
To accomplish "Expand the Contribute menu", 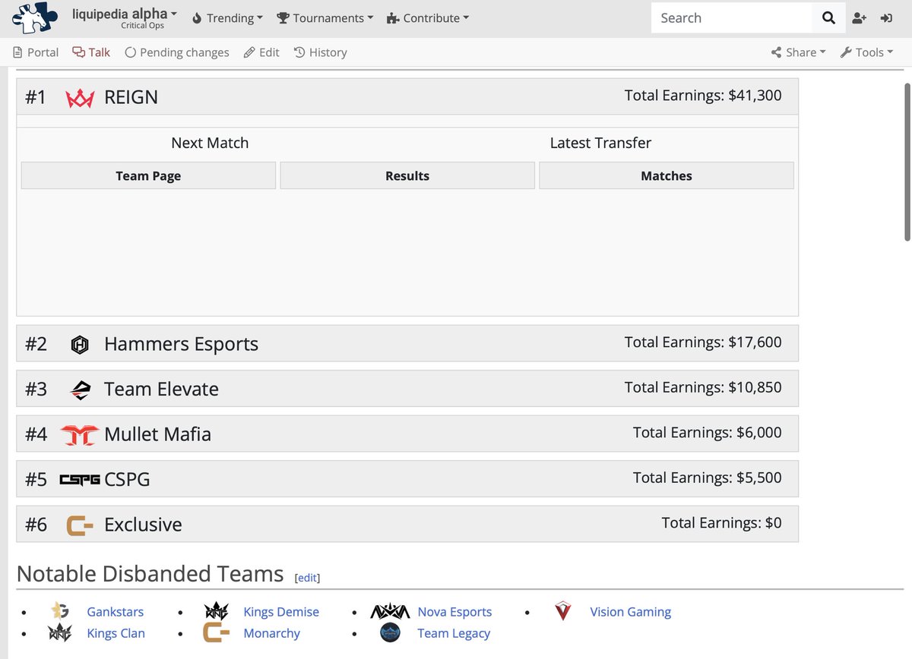I will coord(428,18).
